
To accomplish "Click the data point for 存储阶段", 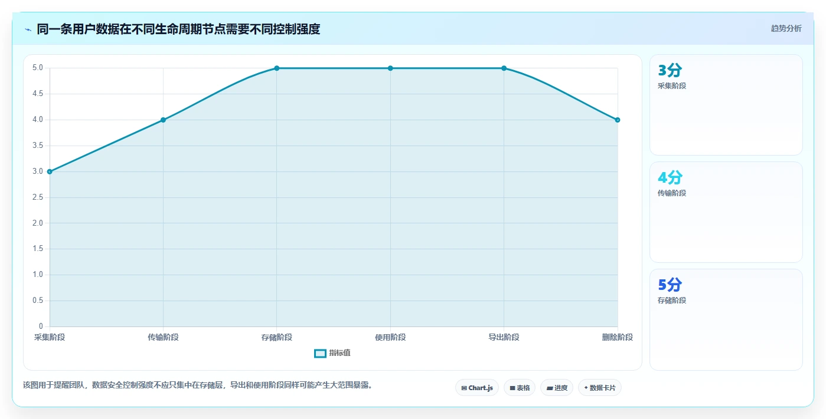I will point(277,68).
